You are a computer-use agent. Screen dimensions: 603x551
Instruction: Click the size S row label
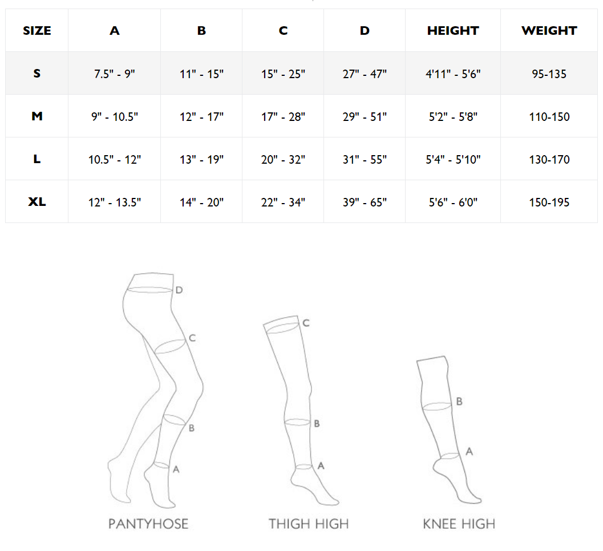coord(37,73)
